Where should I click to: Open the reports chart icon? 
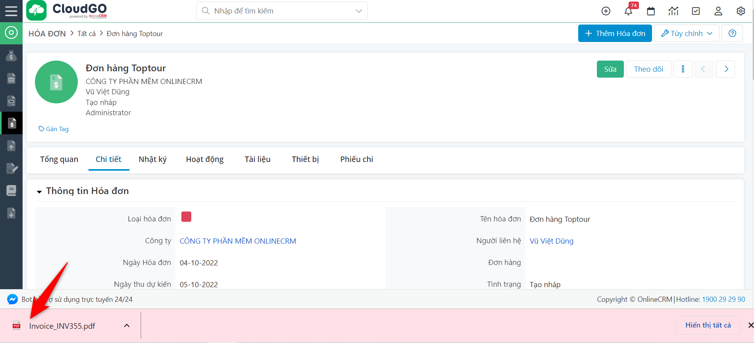(x=673, y=11)
